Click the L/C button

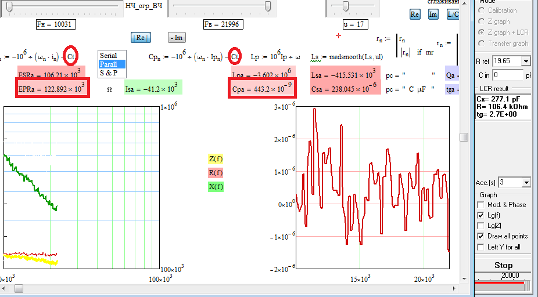[453, 15]
